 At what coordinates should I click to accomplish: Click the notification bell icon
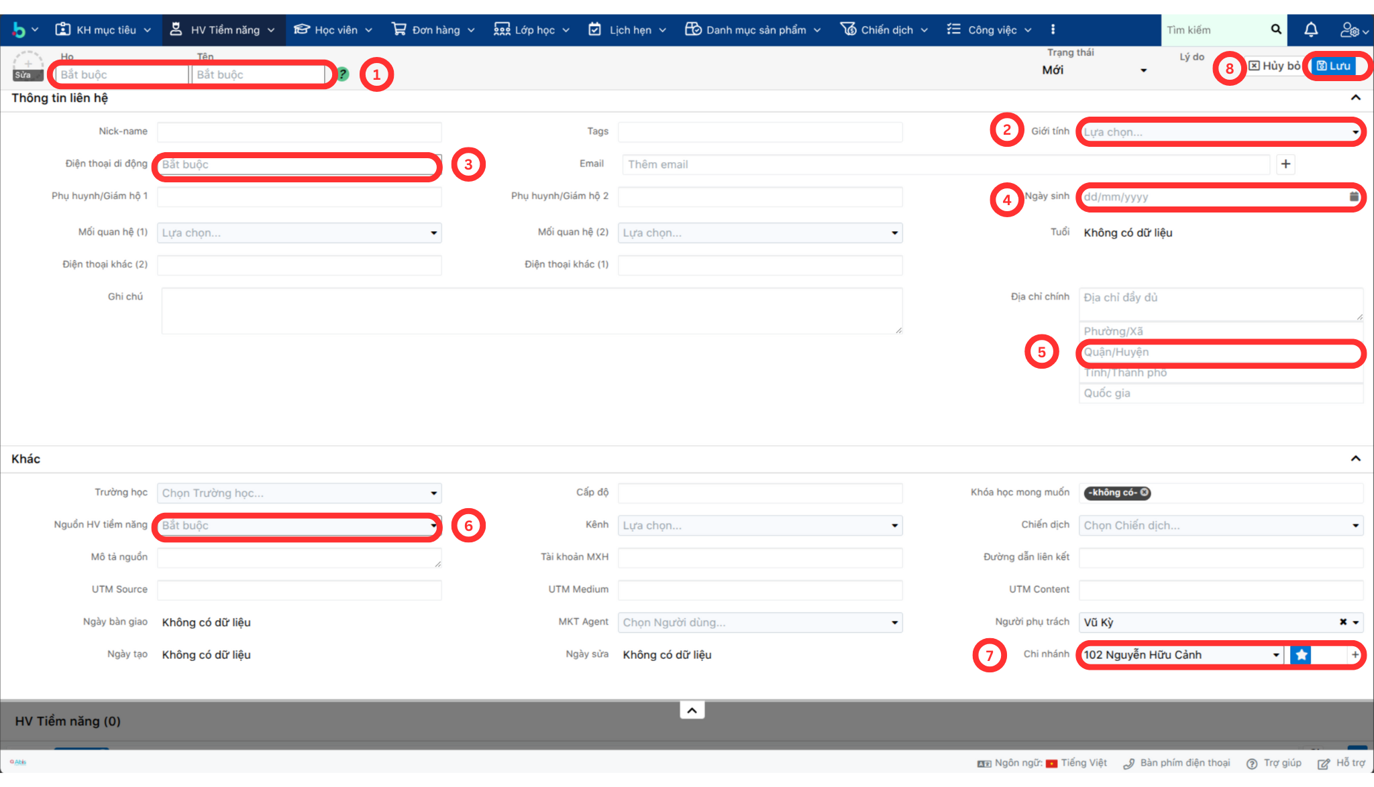point(1310,29)
